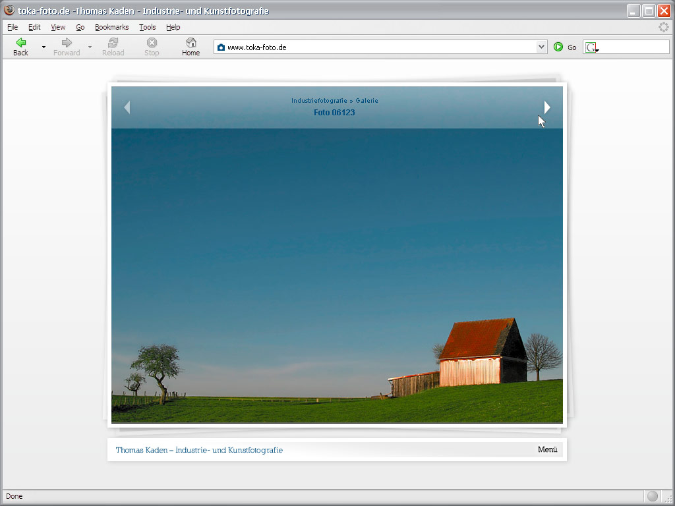Click the address bar URL field
Image resolution: width=675 pixels, height=506 pixels.
pos(376,47)
